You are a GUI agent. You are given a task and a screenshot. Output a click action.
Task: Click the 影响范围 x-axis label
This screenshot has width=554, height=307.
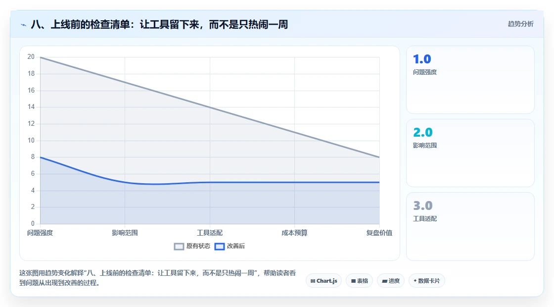click(125, 233)
